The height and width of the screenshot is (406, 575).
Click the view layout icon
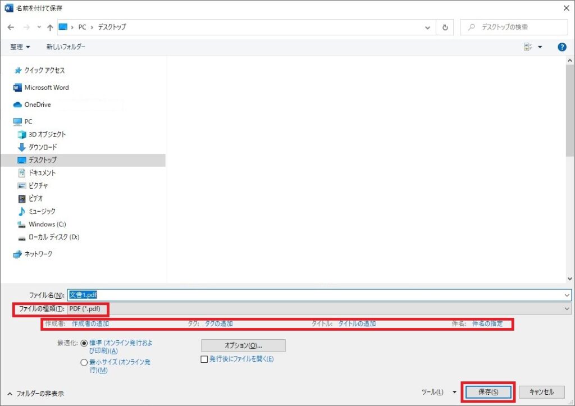[x=528, y=47]
